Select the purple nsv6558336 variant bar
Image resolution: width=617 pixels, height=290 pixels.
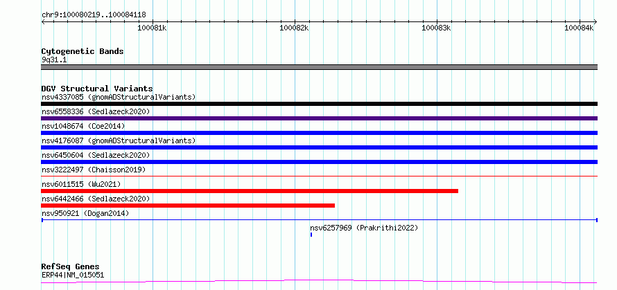click(x=319, y=118)
